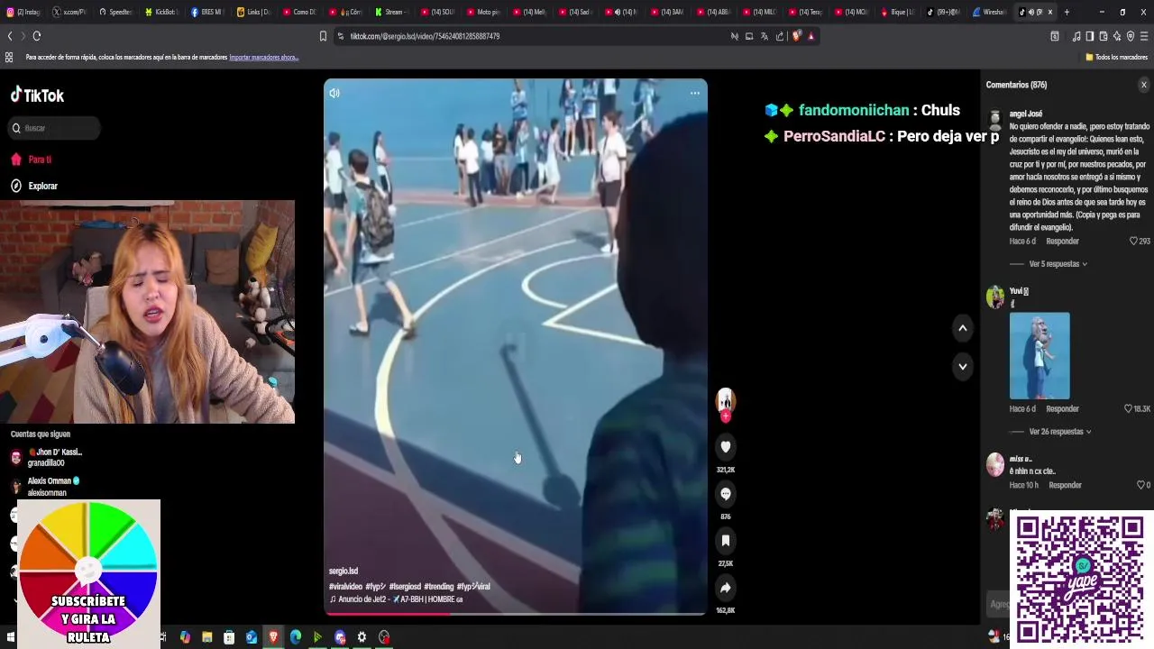Seek on the video progress bar

pyautogui.click(x=515, y=614)
